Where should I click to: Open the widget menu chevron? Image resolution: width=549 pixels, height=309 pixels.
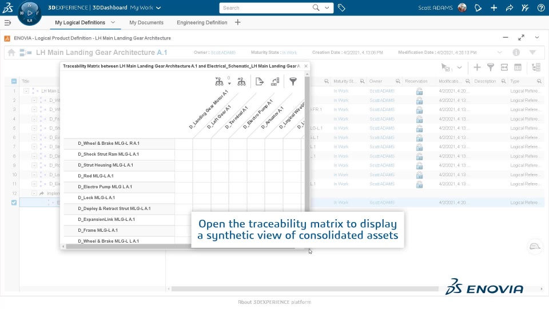click(537, 38)
